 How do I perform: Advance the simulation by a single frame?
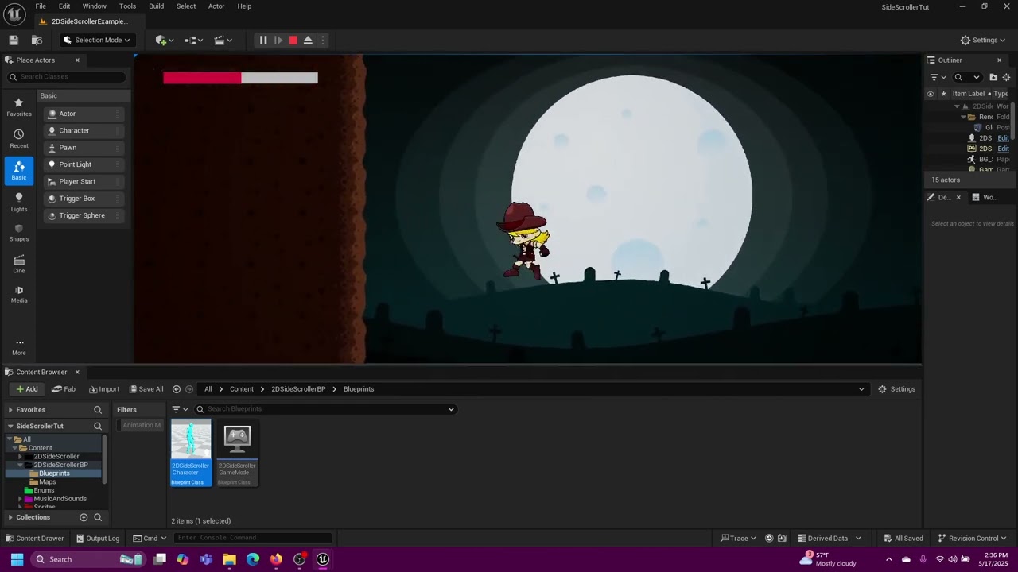278,40
